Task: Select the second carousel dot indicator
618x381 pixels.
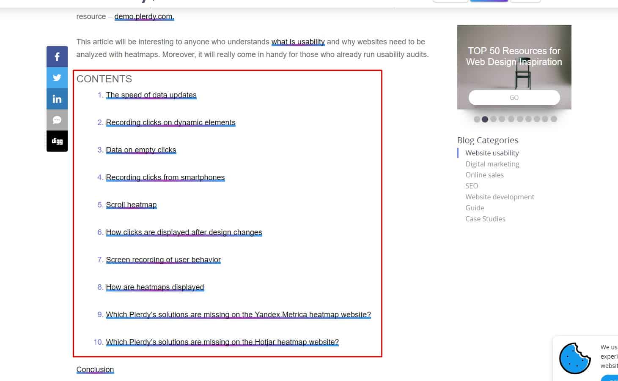Action: tap(485, 119)
